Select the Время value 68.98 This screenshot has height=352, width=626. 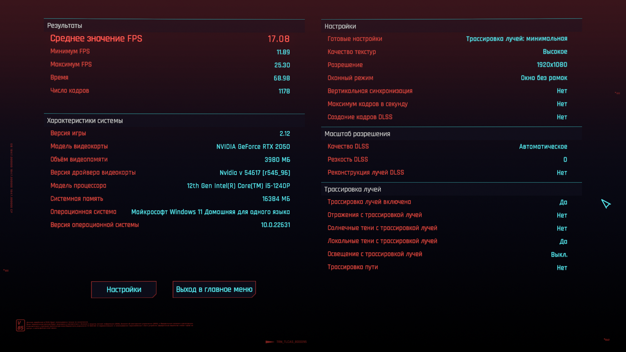click(282, 78)
